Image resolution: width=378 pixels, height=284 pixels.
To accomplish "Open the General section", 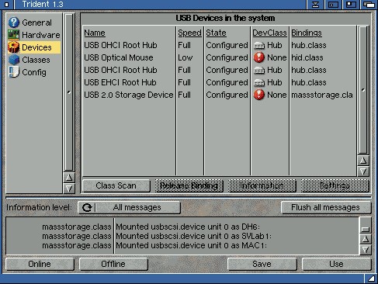I will pos(34,23).
